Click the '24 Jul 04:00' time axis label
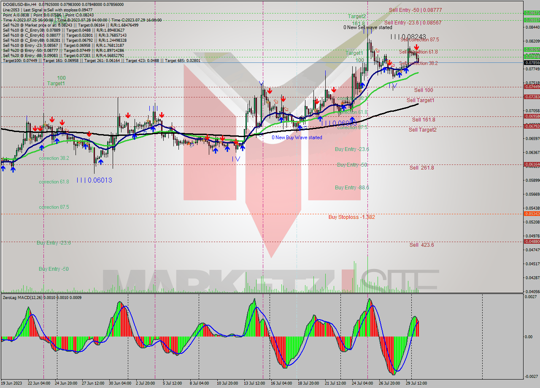Image resolution: width=540 pixels, height=388 pixels. pyautogui.click(x=362, y=383)
